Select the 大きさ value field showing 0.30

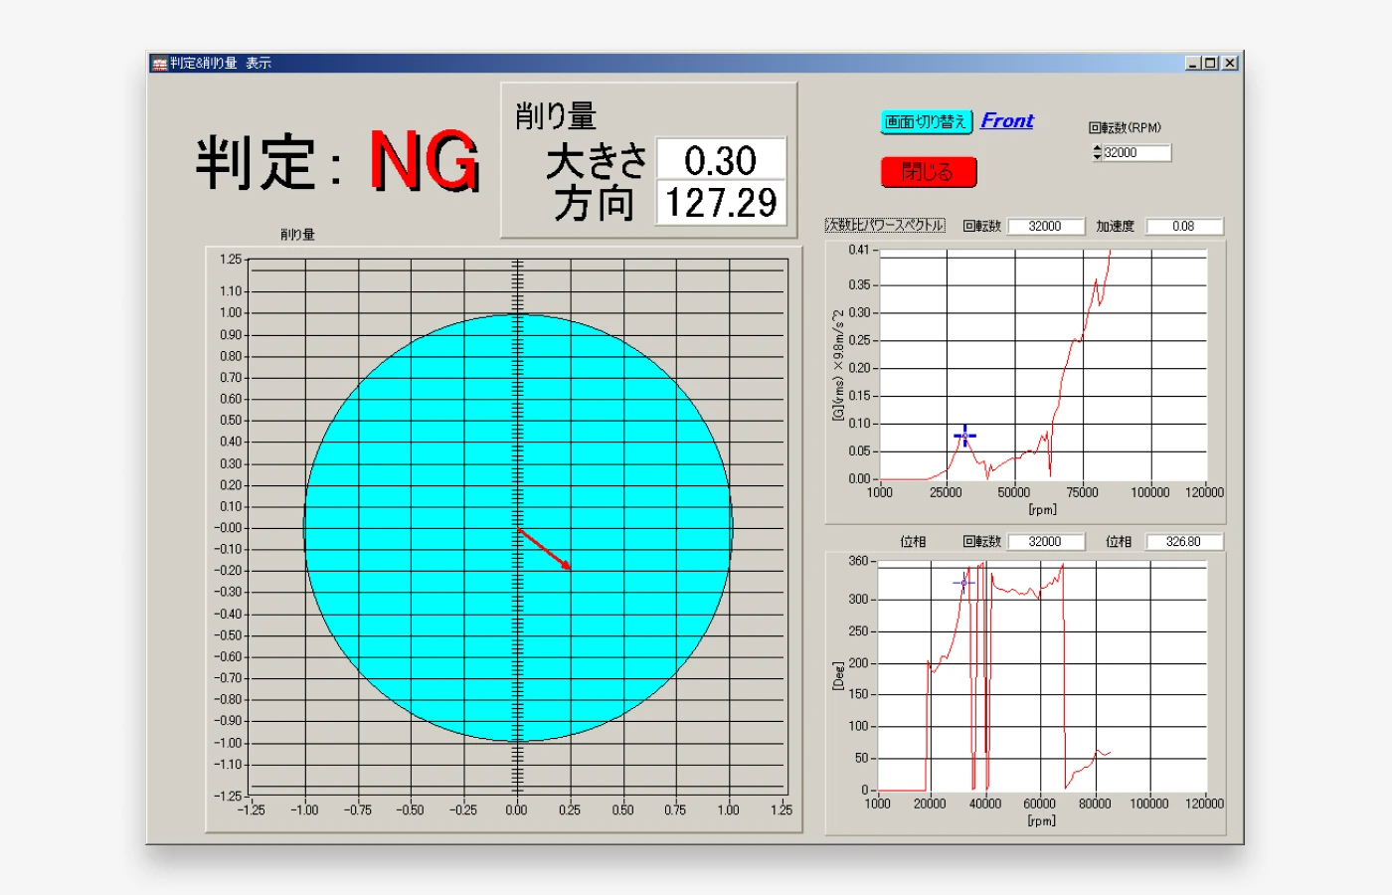click(x=721, y=159)
